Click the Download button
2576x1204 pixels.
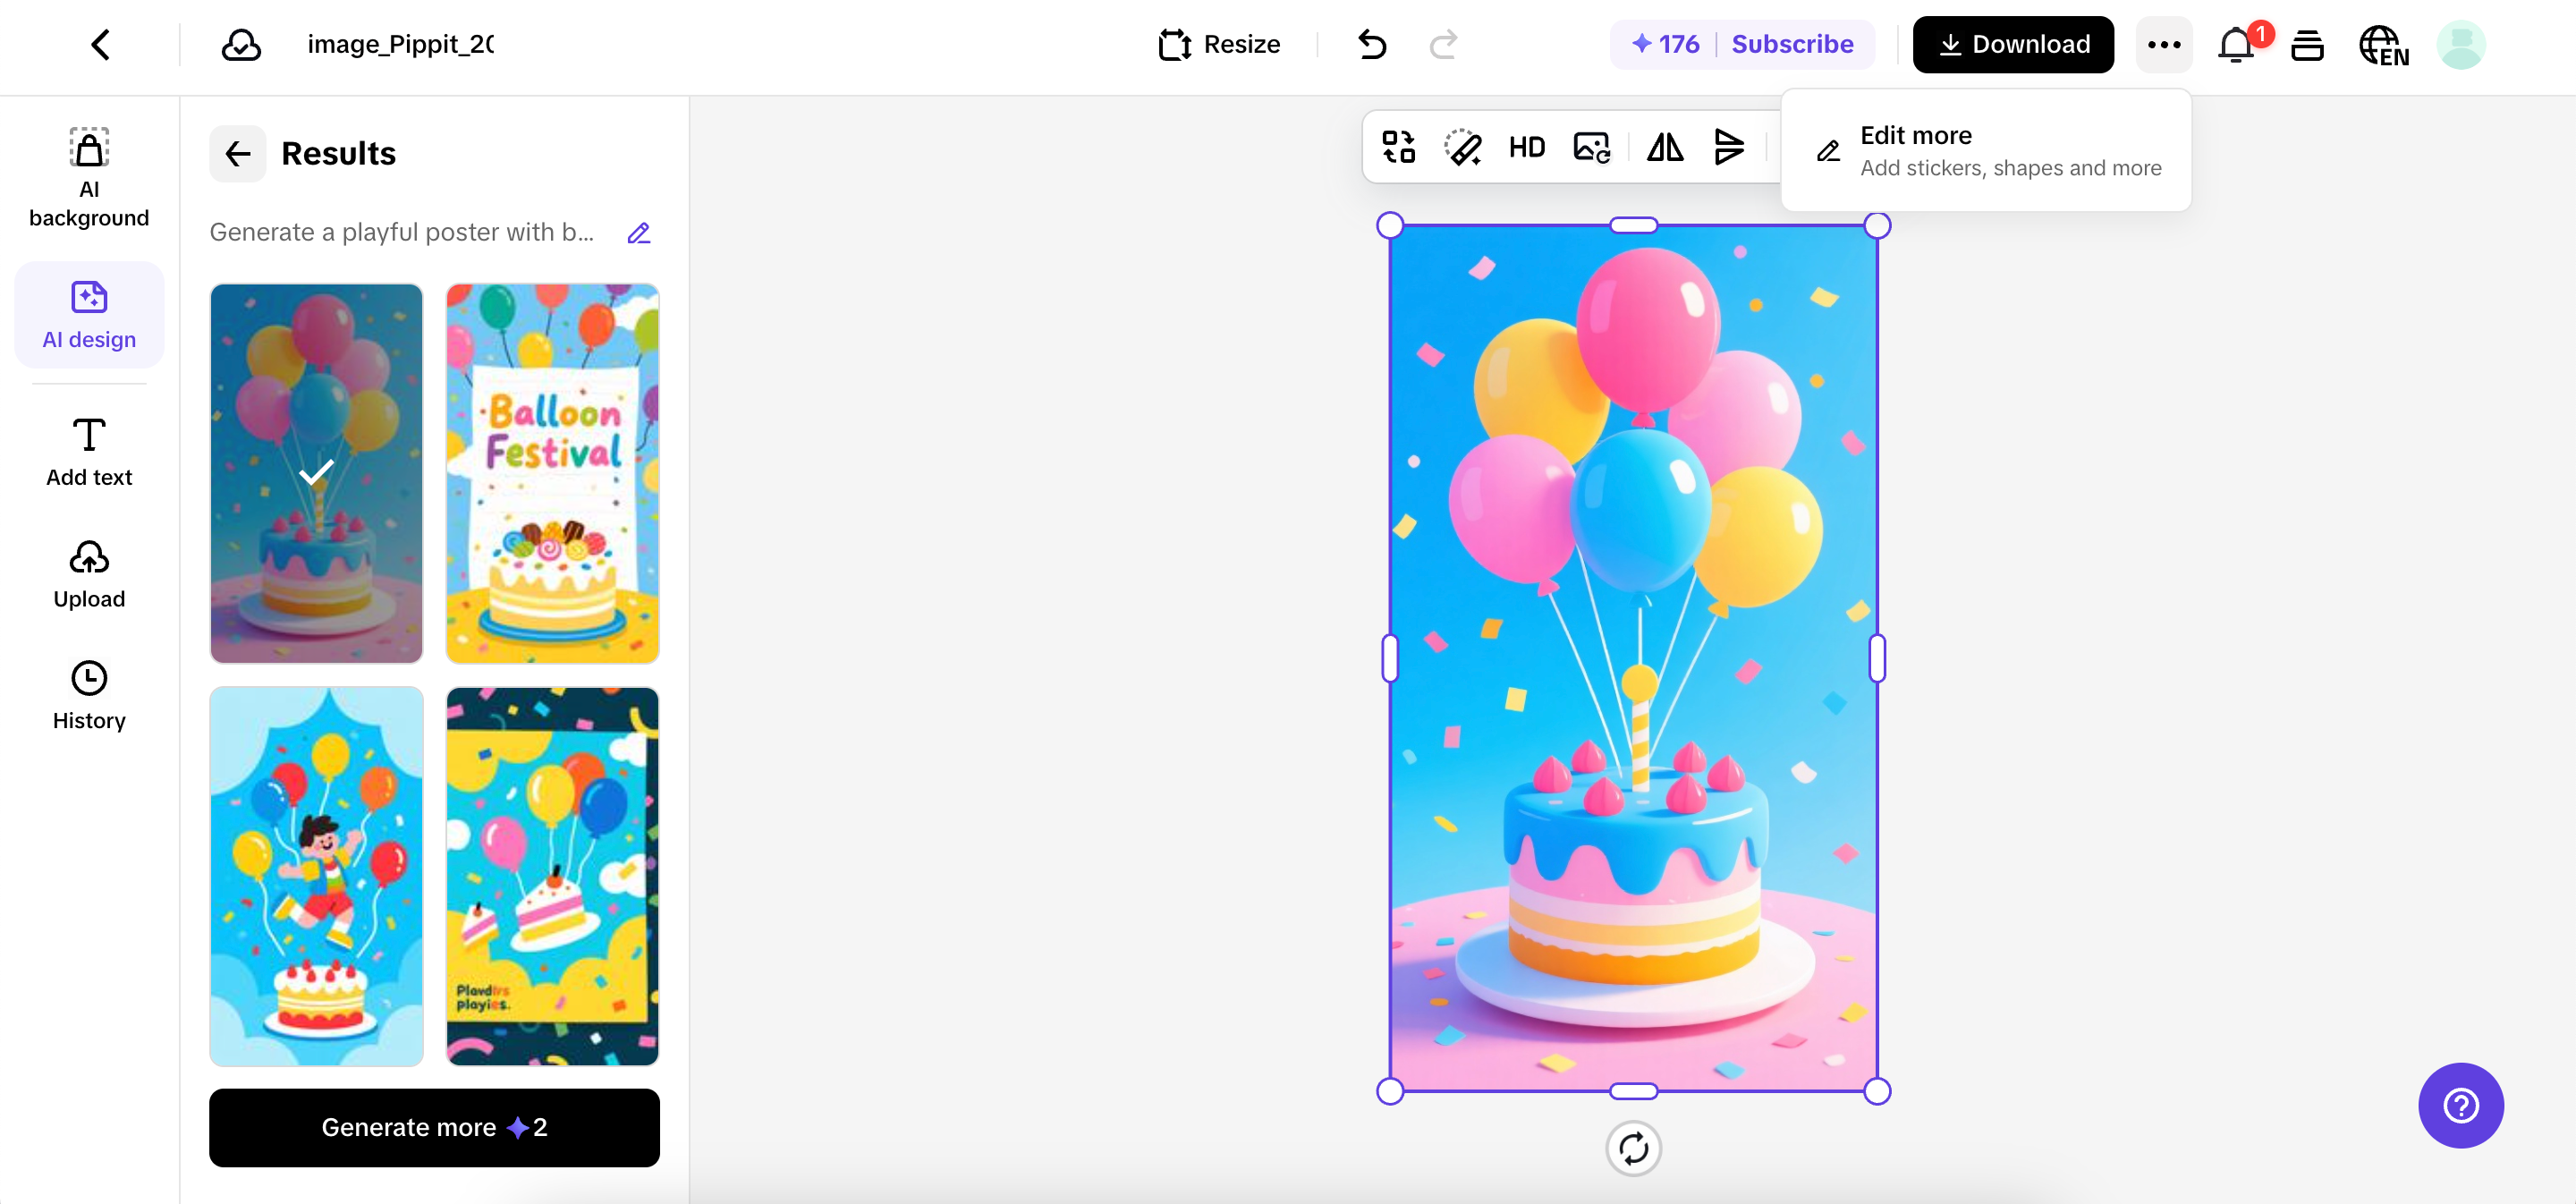point(2013,45)
